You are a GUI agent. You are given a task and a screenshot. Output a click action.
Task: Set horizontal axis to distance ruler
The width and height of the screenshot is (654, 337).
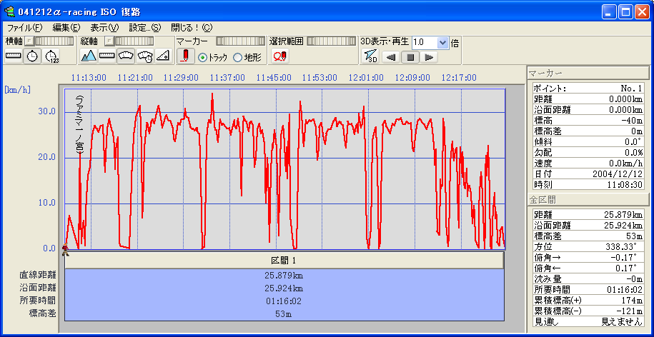click(14, 56)
